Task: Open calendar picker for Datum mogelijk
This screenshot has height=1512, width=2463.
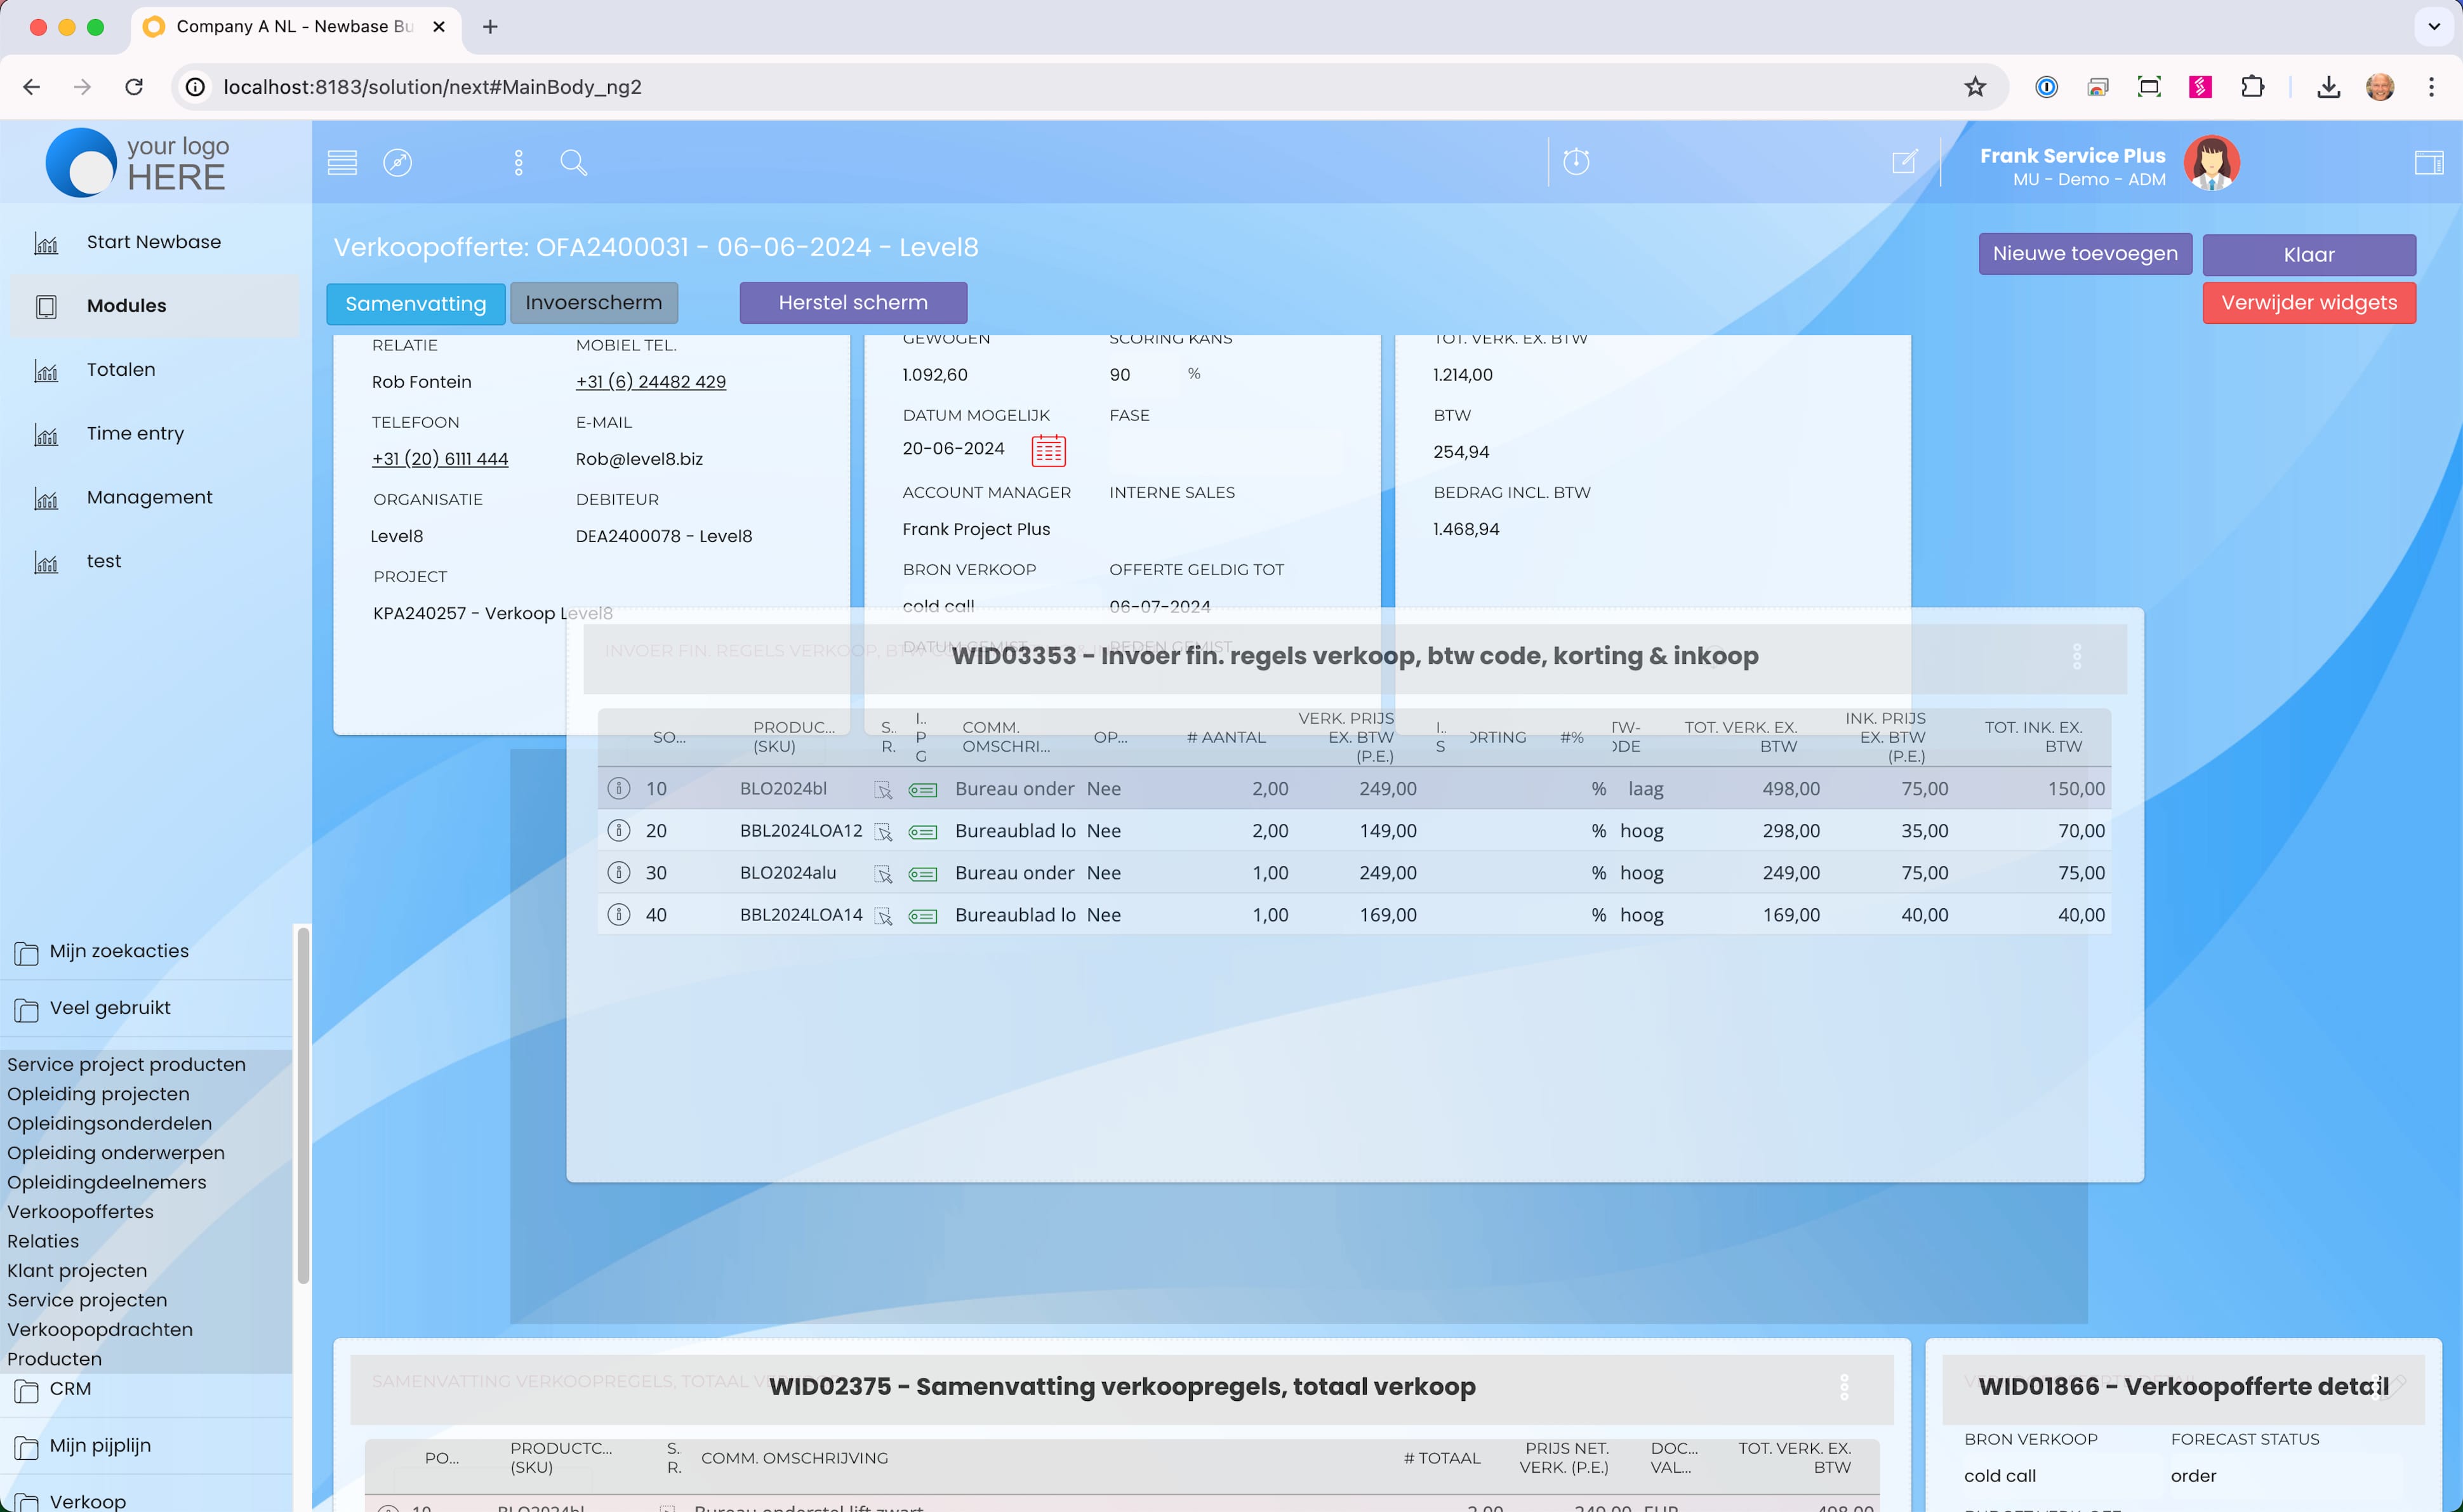Action: pyautogui.click(x=1048, y=451)
